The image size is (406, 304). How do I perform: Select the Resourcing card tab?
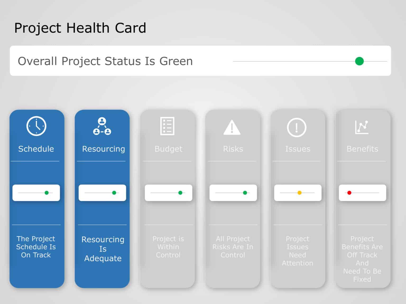click(x=103, y=149)
